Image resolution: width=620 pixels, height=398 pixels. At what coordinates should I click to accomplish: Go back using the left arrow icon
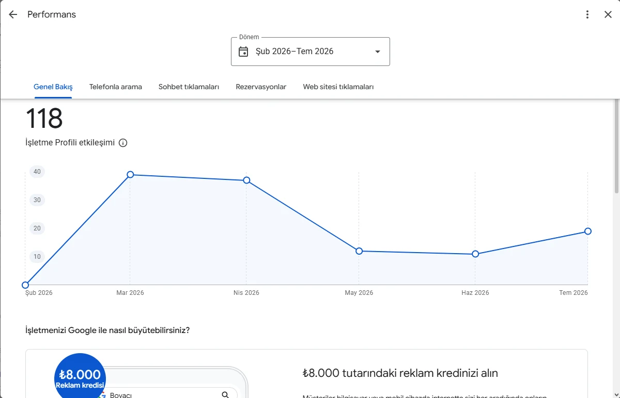pyautogui.click(x=13, y=14)
